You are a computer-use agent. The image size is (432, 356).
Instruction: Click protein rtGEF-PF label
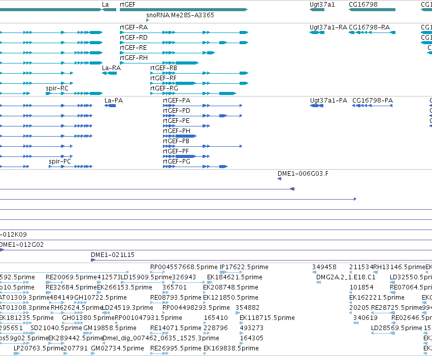tap(176, 151)
